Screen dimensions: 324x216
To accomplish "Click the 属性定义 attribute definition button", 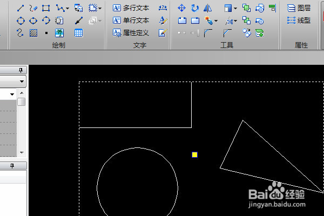I will click(x=131, y=32).
